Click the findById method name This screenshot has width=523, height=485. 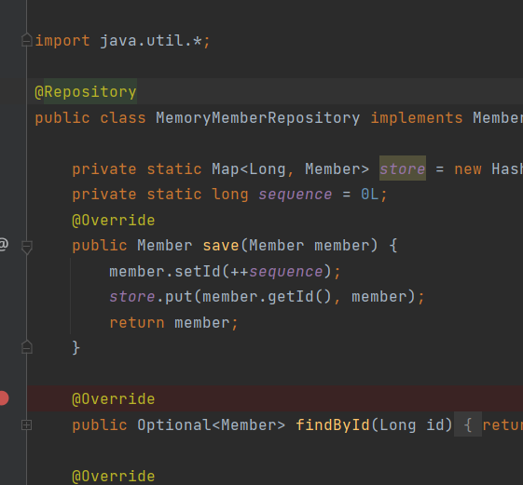[x=333, y=424]
